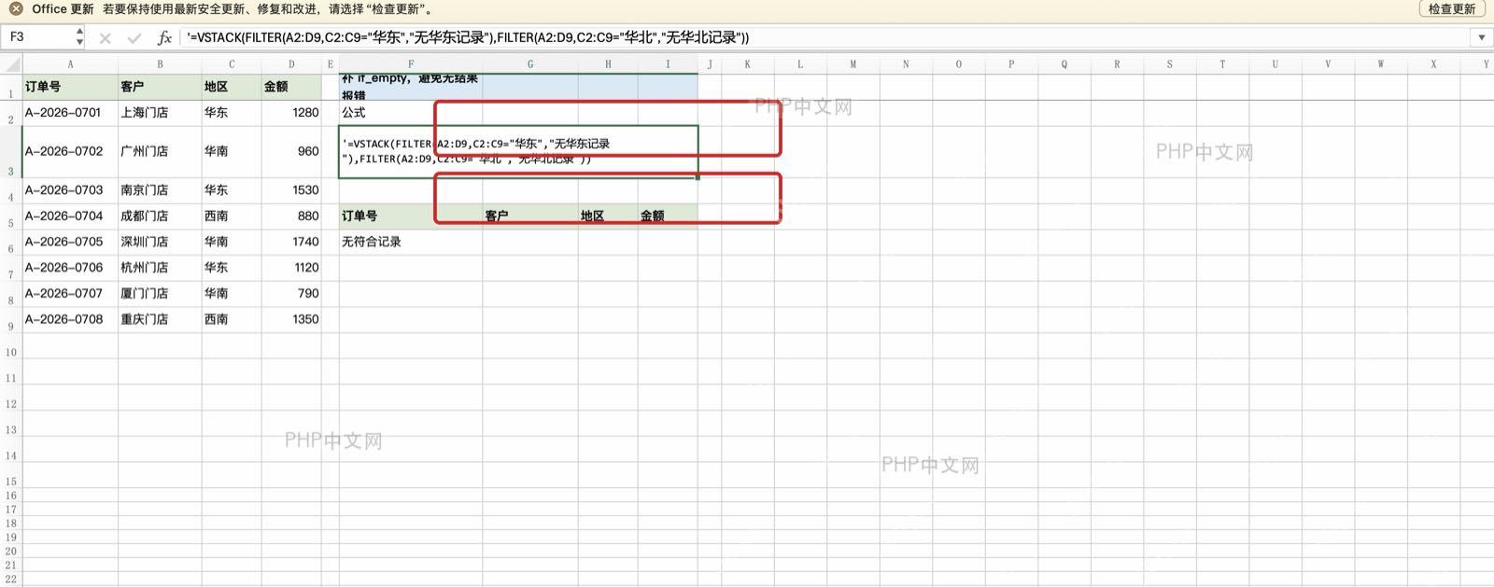The height and width of the screenshot is (587, 1494).
Task: Cancel the formula entry with the X icon
Action: coord(105,38)
